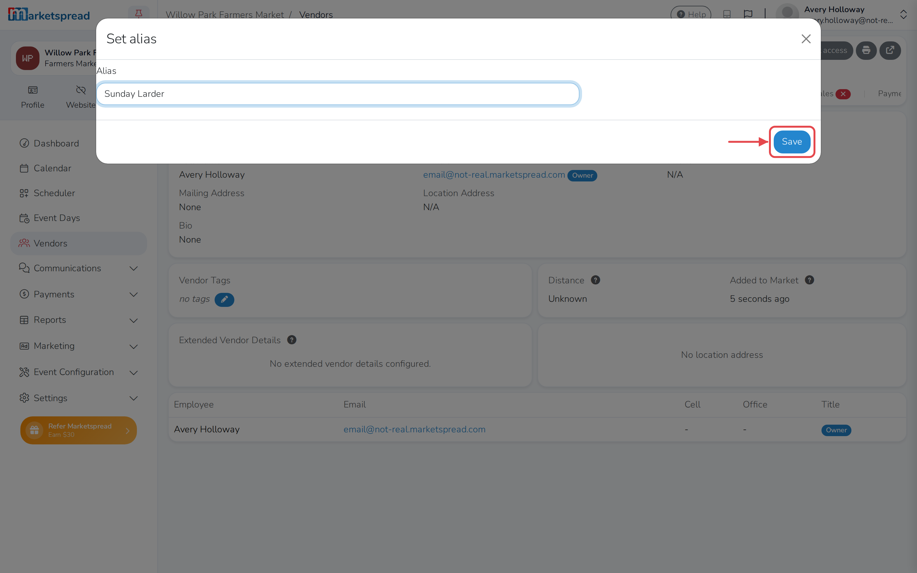Close the Set alias dialog
The width and height of the screenshot is (917, 573).
[x=806, y=39]
